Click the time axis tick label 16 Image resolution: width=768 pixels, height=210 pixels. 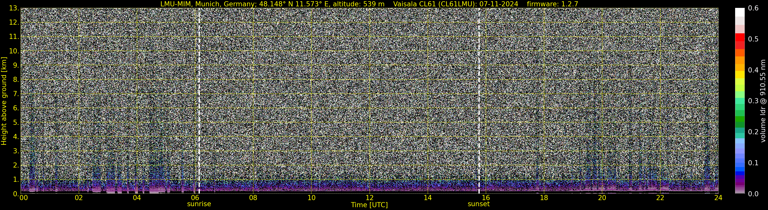click(x=486, y=198)
